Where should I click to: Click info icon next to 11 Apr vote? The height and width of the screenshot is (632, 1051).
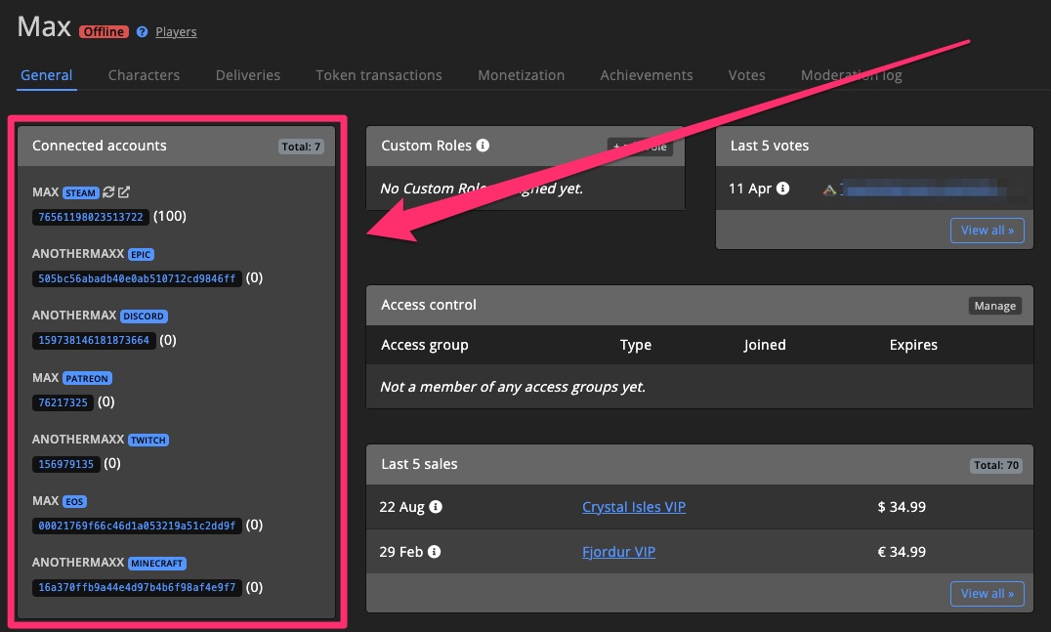coord(782,189)
